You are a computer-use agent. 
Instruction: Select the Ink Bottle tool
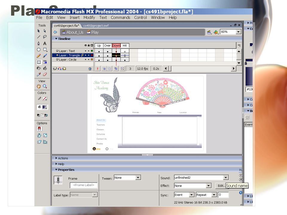(39, 68)
